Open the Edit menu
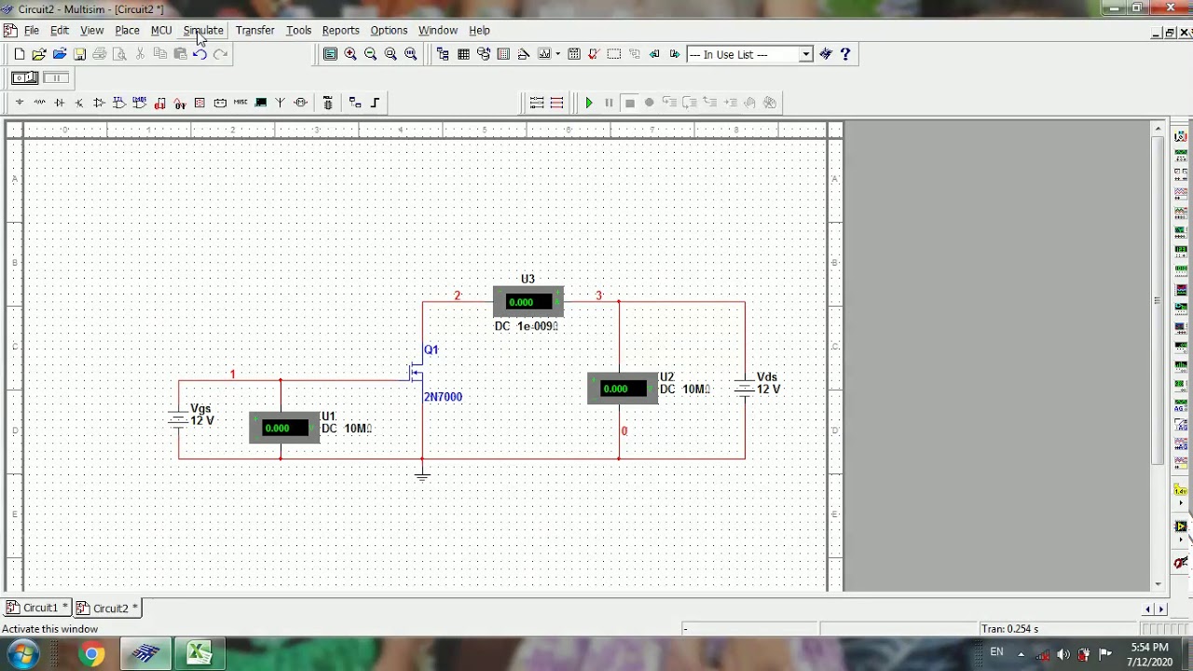The image size is (1193, 671). [60, 31]
